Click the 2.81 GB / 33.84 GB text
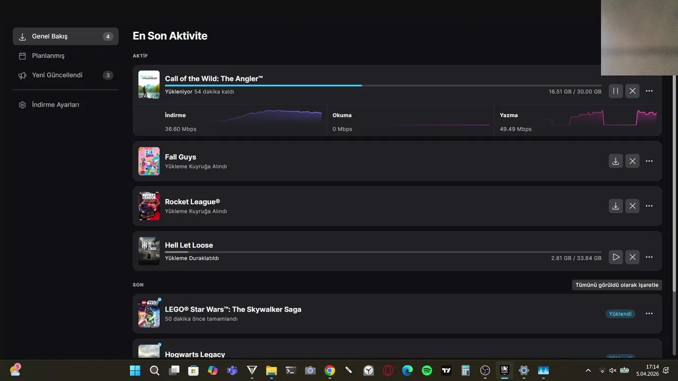 click(576, 258)
